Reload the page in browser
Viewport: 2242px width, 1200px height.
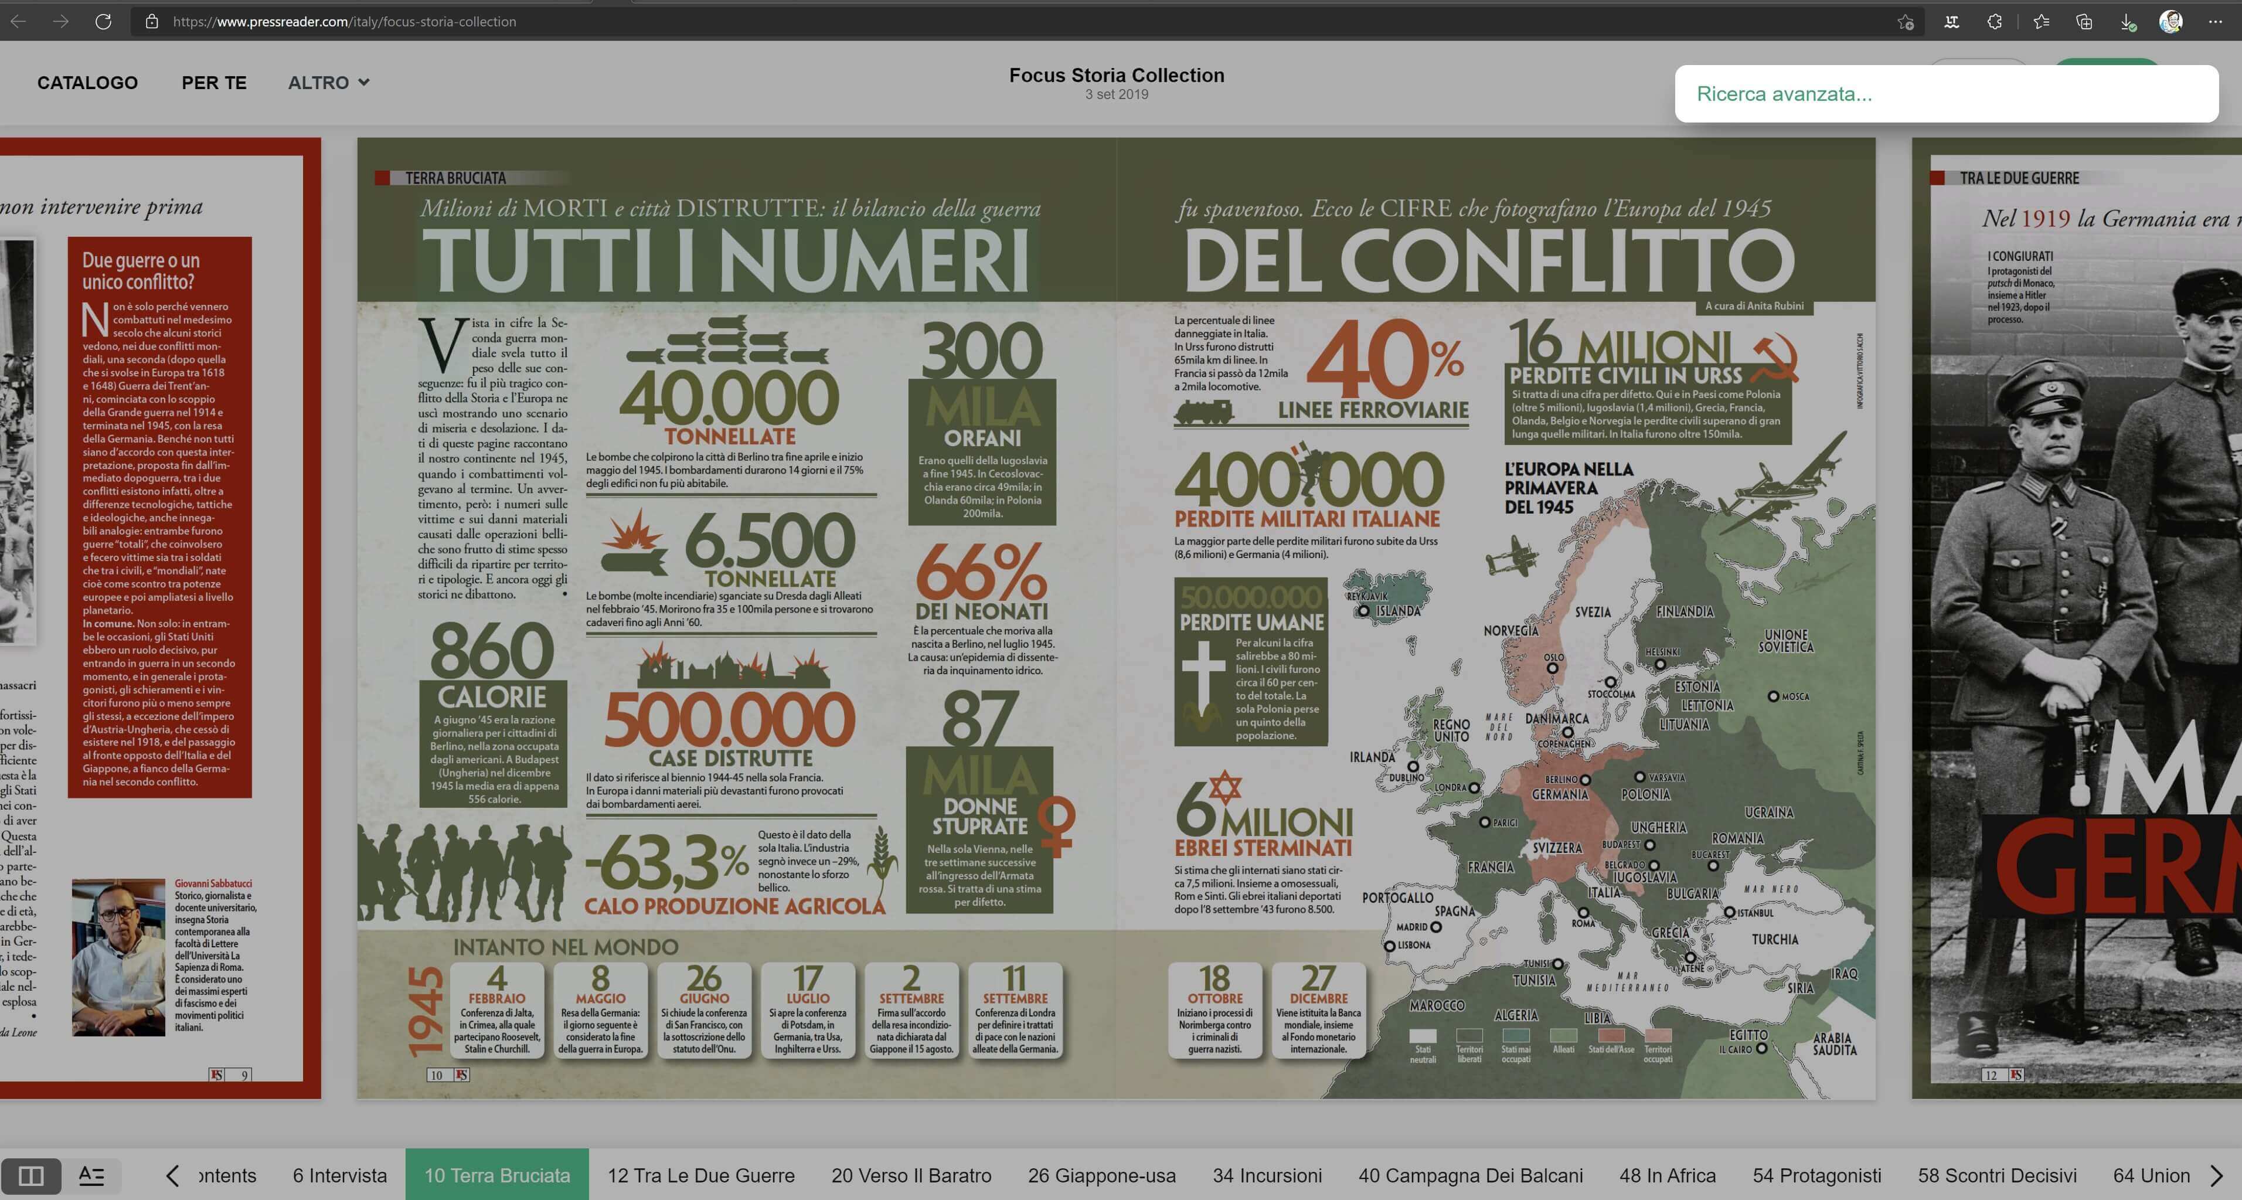[x=103, y=22]
